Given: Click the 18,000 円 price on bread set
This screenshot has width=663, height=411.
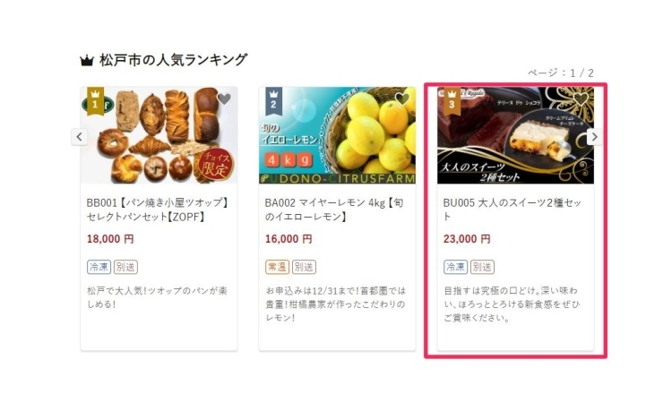Looking at the screenshot, I should click(110, 239).
